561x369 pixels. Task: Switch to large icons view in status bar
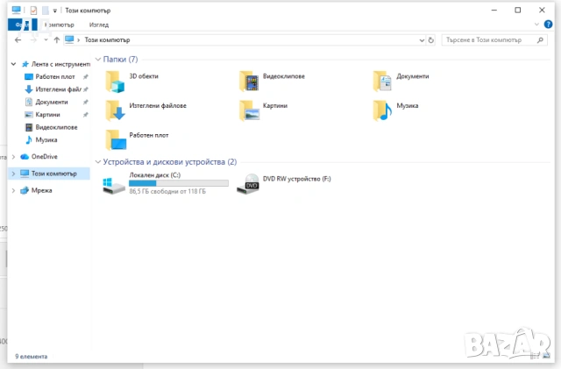pyautogui.click(x=547, y=356)
